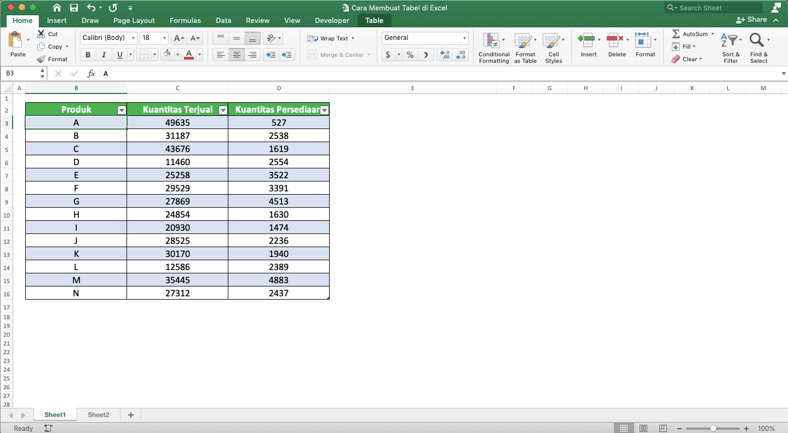The height and width of the screenshot is (433, 788).
Task: Click the zoom in plus button
Action: coord(746,429)
